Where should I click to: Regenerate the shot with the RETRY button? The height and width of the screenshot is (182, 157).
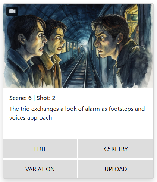click(x=116, y=149)
